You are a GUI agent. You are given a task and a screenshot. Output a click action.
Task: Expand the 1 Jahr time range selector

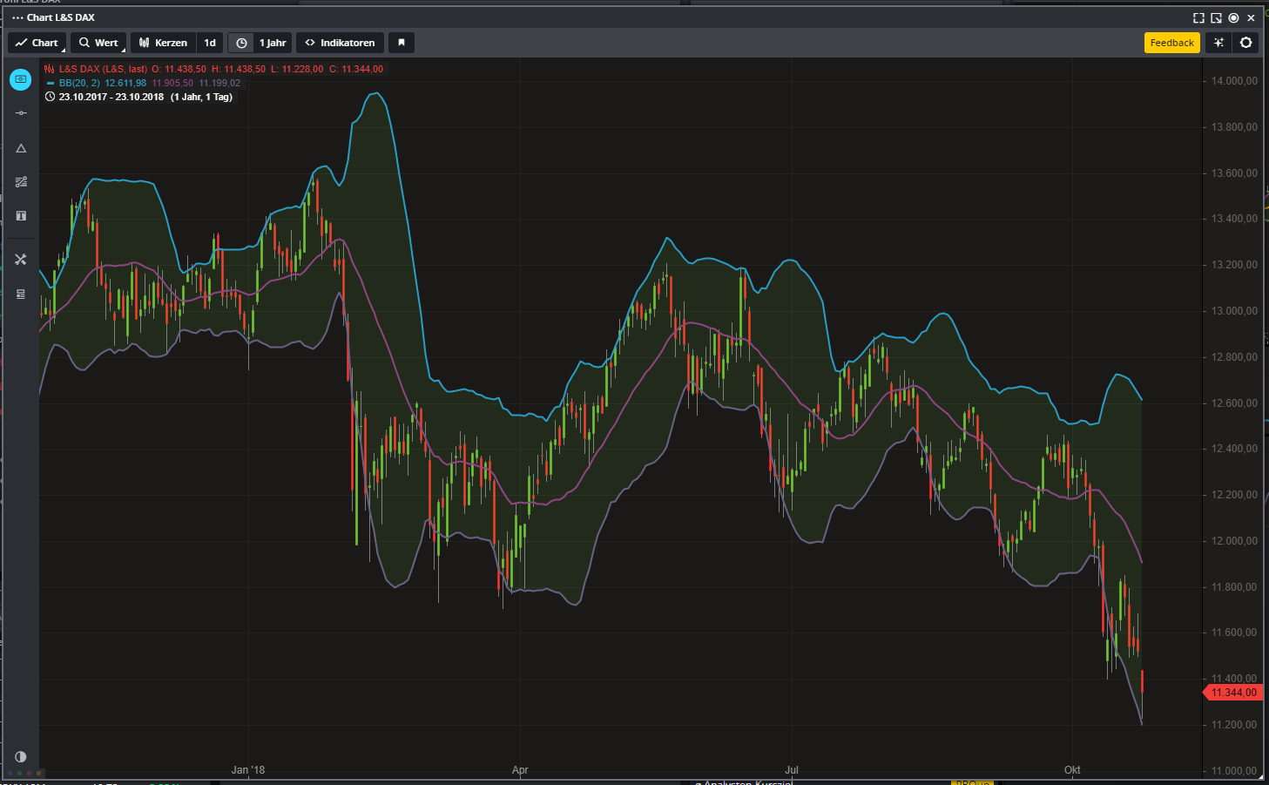tap(261, 43)
